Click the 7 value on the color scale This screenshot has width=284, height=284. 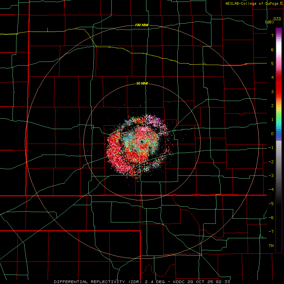[x=272, y=35]
